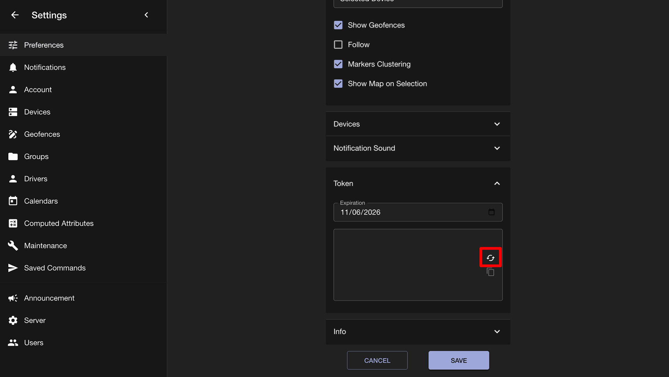This screenshot has height=377, width=669.
Task: Open the Geofences menu item
Action: [x=83, y=134]
